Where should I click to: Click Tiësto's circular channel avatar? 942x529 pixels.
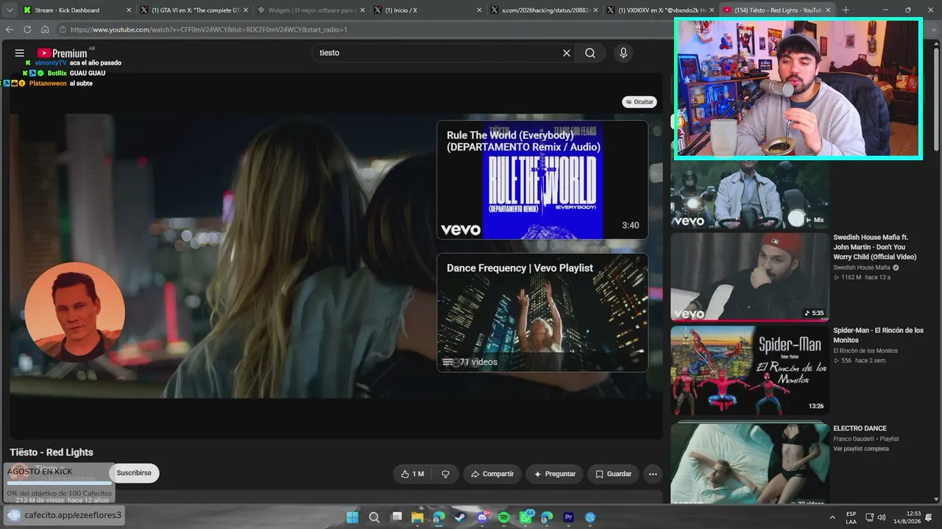74,312
